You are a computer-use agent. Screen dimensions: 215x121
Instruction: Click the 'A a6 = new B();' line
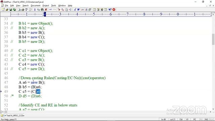pyautogui.click(x=32, y=82)
